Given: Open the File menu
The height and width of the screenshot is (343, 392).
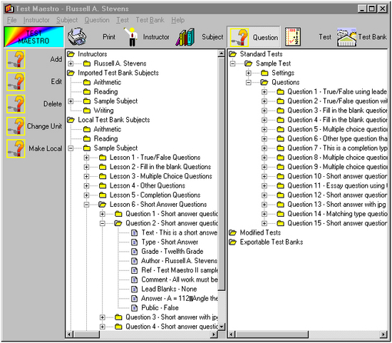Looking at the screenshot, I should coord(12,20).
